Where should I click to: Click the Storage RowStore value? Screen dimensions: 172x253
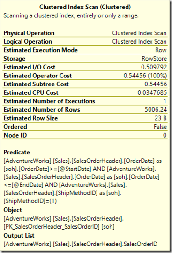pyautogui.click(x=154, y=59)
